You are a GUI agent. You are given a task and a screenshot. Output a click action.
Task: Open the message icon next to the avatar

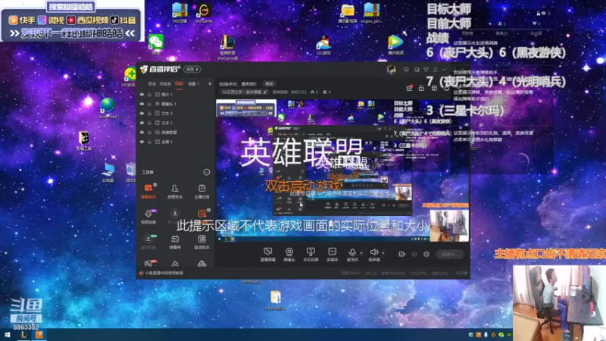[x=406, y=70]
